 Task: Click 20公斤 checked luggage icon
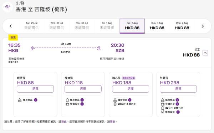pos(115,104)
